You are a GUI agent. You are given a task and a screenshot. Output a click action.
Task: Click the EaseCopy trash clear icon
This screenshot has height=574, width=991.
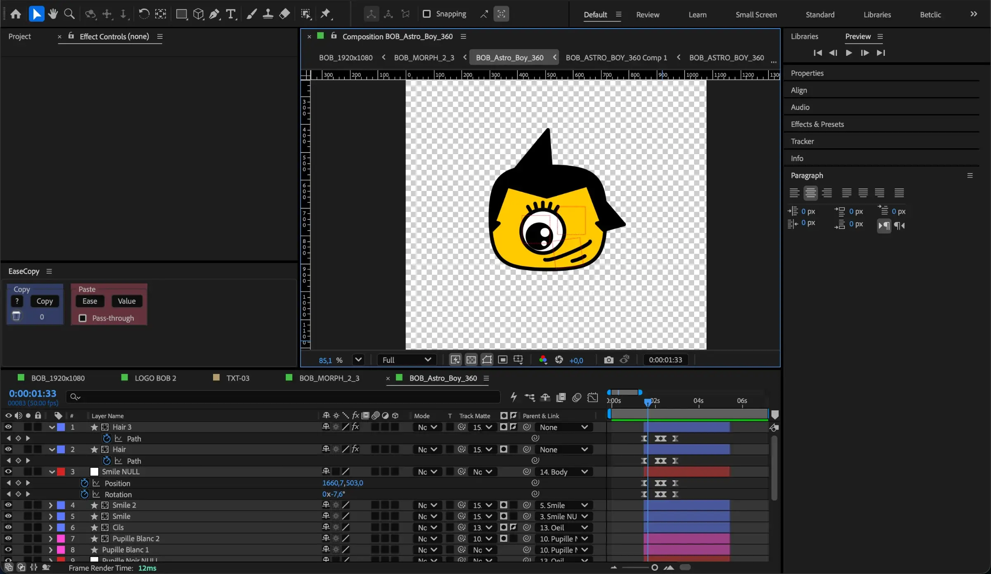16,316
